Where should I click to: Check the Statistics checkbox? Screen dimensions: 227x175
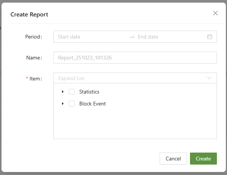(x=72, y=92)
